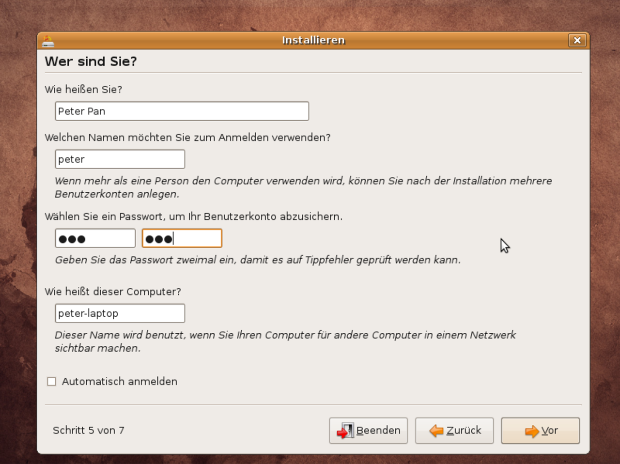
Task: Click the Beenden button
Action: (x=368, y=431)
